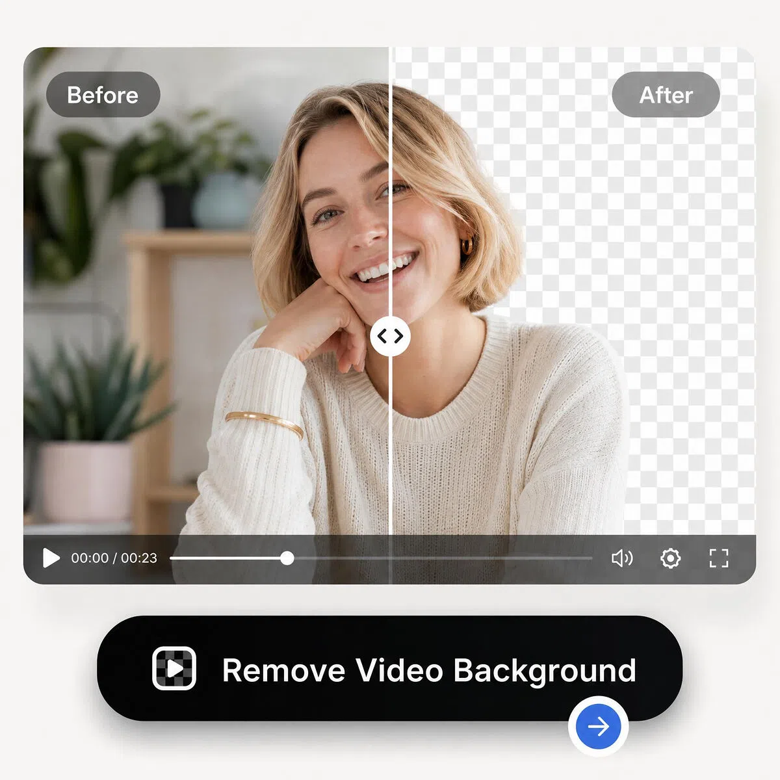This screenshot has height=780, width=780.
Task: Enter fullscreen mode with the corner-brackets icon
Action: coord(718,558)
